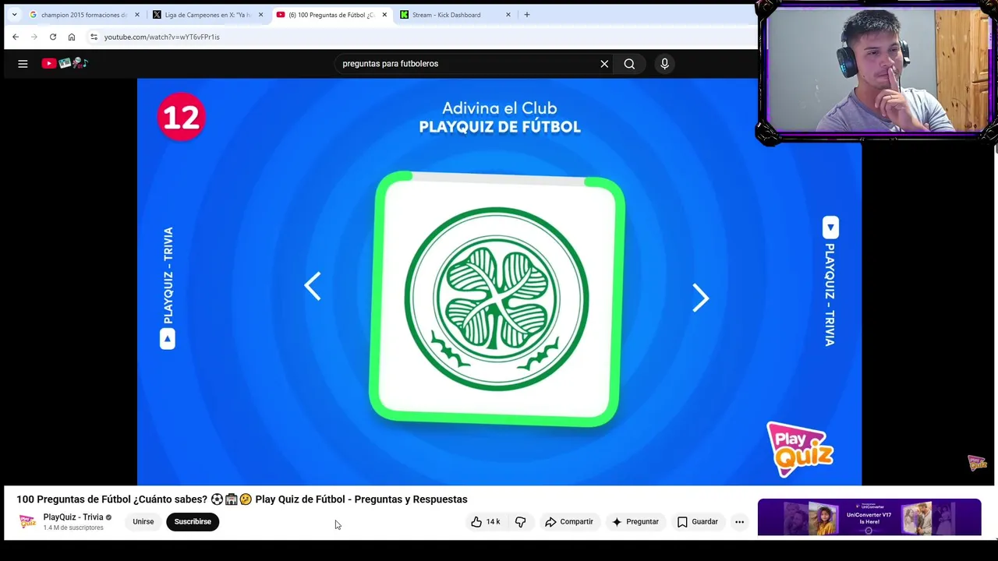
Task: Open PlayQuiz - Trivia channel avatar
Action: pos(27,521)
